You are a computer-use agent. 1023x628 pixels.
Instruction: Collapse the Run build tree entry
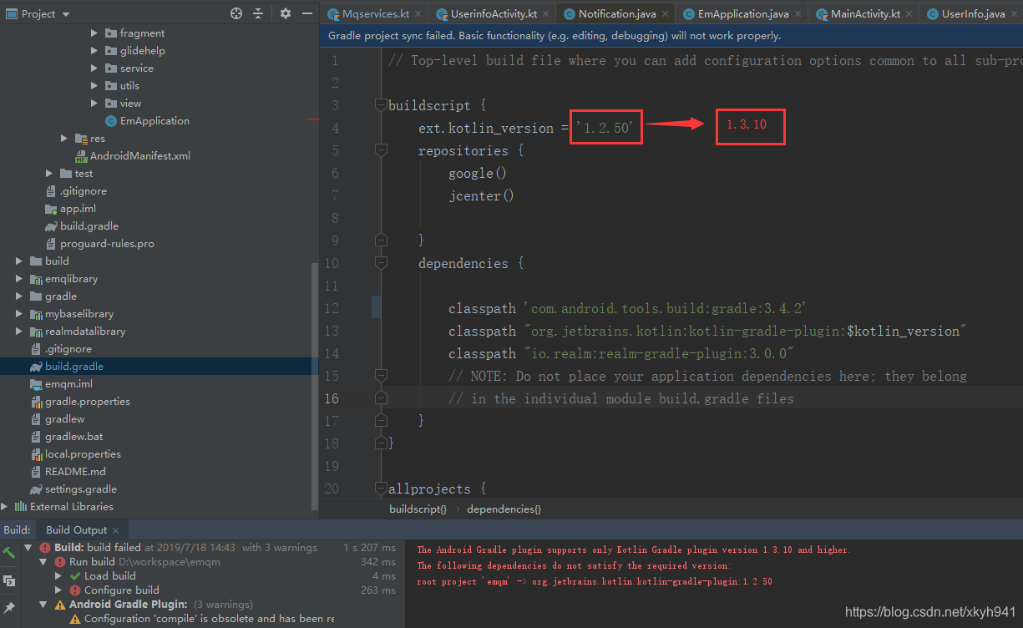click(43, 561)
